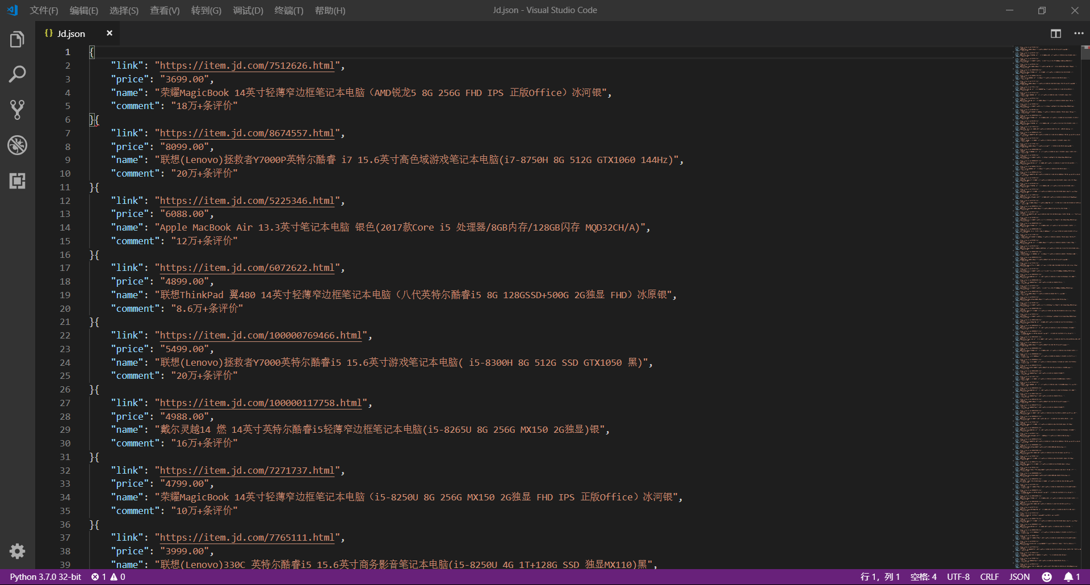The height and width of the screenshot is (585, 1090).
Task: Open the 选择(S) menu
Action: tap(124, 10)
